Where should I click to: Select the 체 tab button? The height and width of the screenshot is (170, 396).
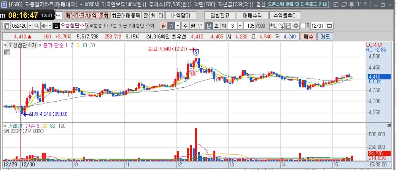pyautogui.click(x=153, y=16)
